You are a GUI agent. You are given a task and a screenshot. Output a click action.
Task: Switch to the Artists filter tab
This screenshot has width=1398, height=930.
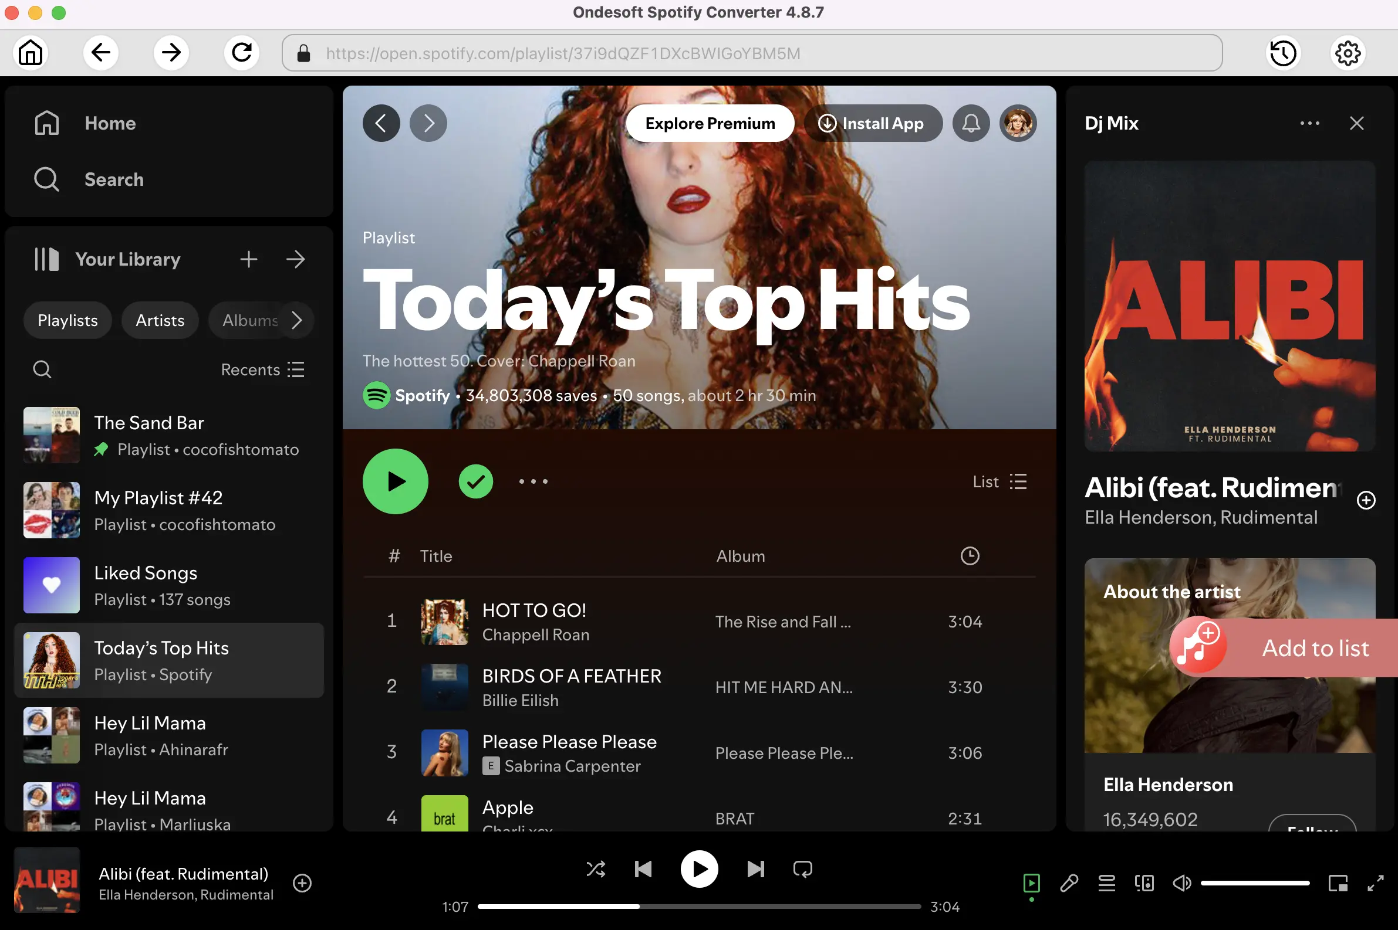(x=160, y=320)
